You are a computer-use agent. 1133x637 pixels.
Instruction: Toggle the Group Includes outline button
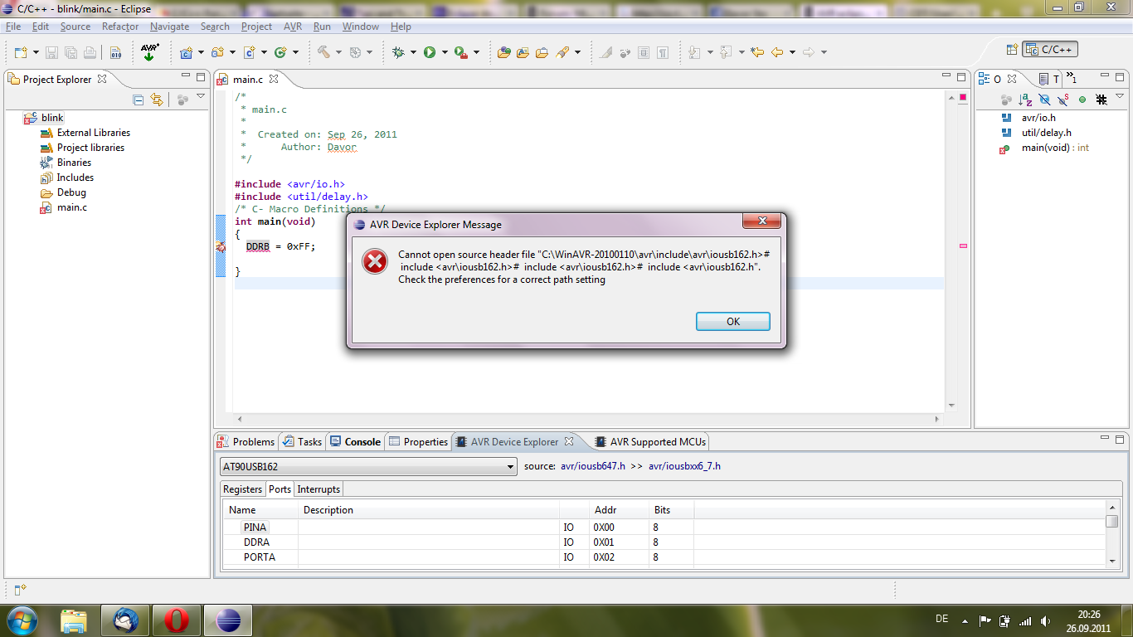[1101, 100]
